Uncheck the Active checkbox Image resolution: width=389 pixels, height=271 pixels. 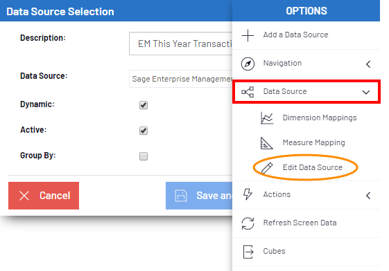coord(144,131)
